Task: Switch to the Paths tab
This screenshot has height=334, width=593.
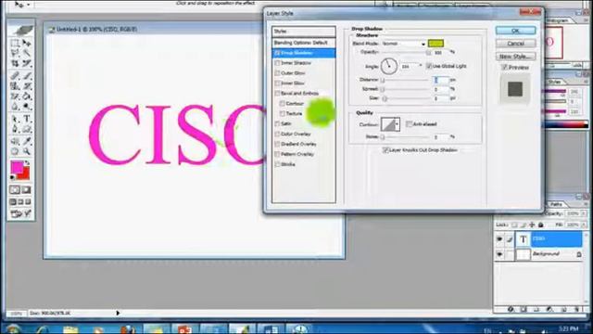Action: (x=556, y=204)
